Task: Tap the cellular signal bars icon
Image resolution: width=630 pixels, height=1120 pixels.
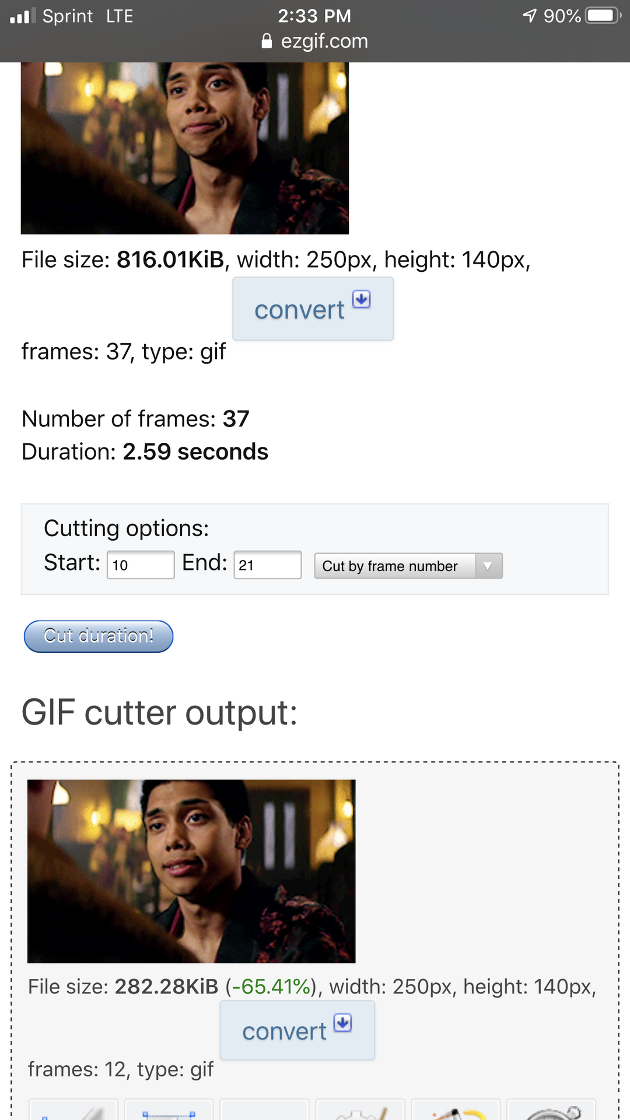Action: (23, 16)
